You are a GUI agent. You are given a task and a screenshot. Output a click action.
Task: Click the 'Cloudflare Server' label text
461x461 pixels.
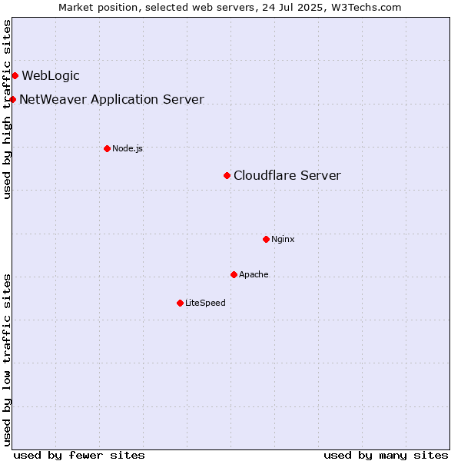[x=287, y=175]
